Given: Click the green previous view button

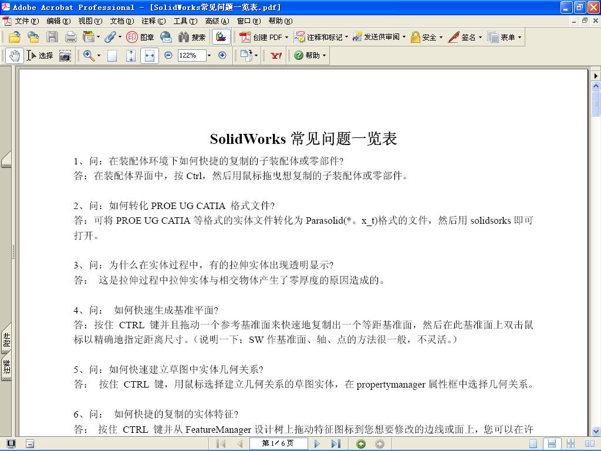Looking at the screenshot, I should tap(361, 444).
